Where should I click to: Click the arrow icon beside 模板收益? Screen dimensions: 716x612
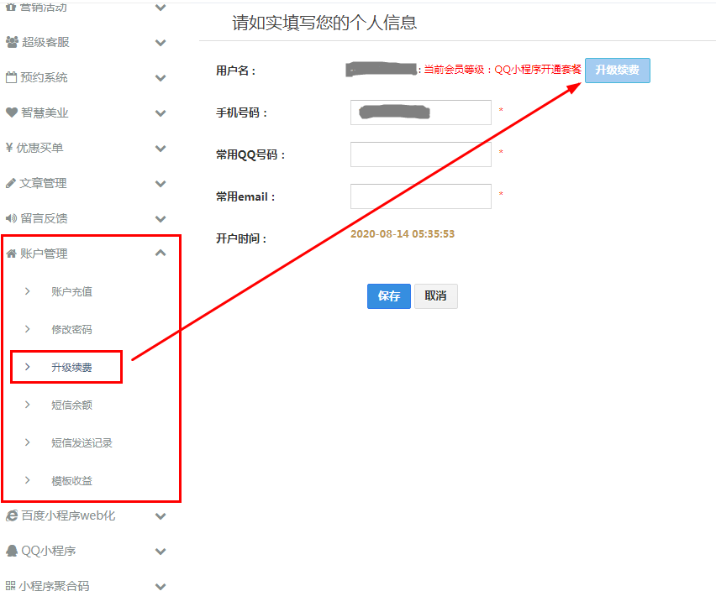(28, 481)
